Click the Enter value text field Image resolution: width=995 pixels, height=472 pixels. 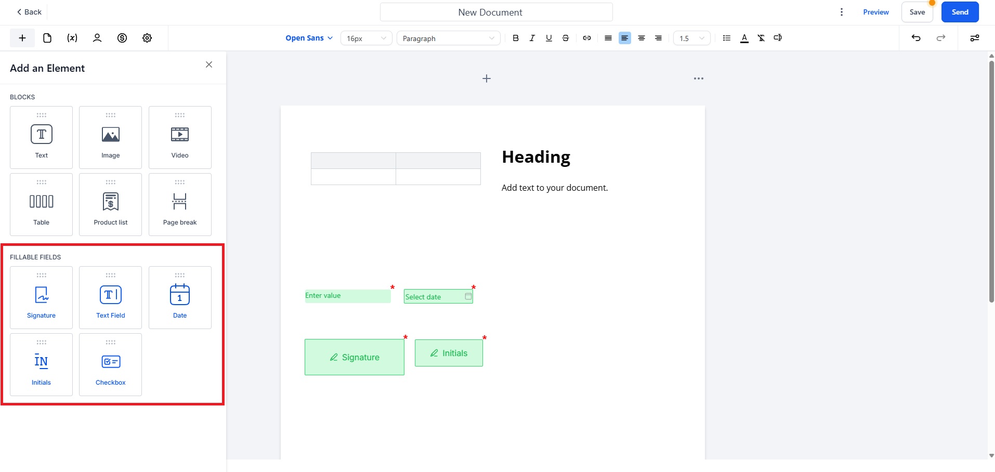pos(348,296)
